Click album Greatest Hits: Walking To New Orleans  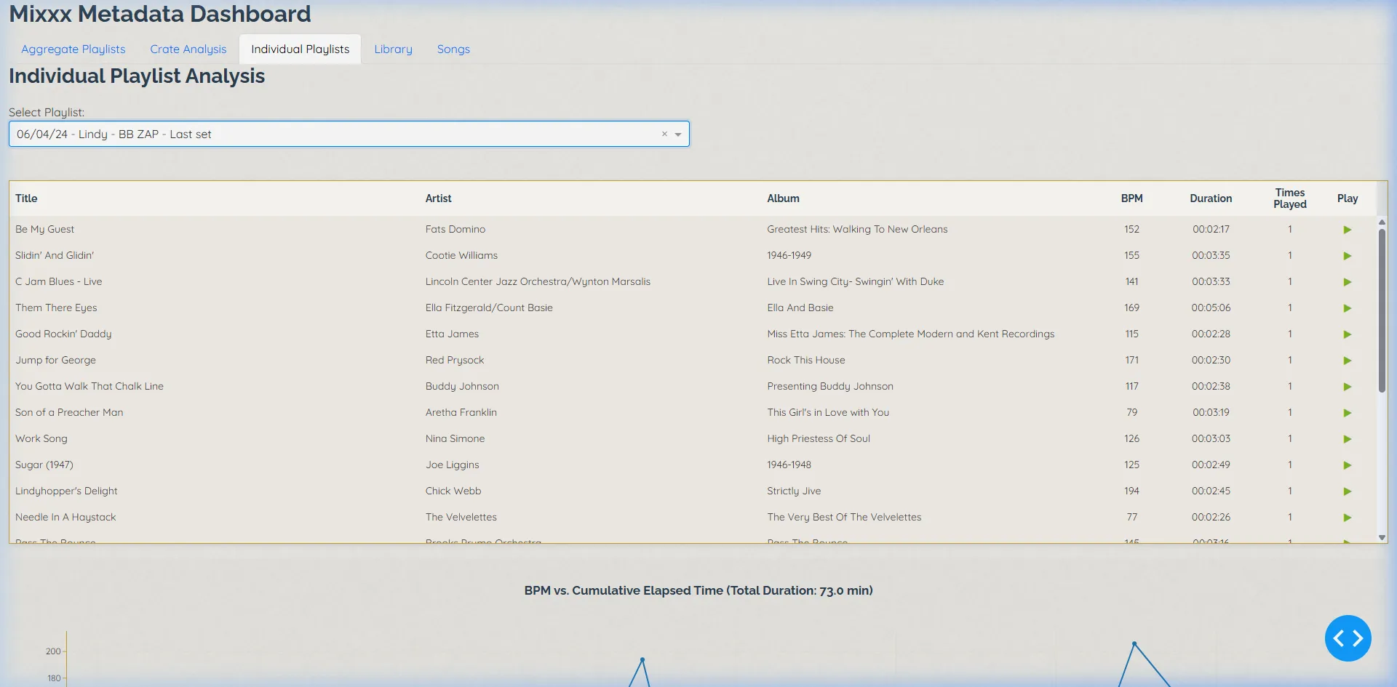click(x=857, y=229)
